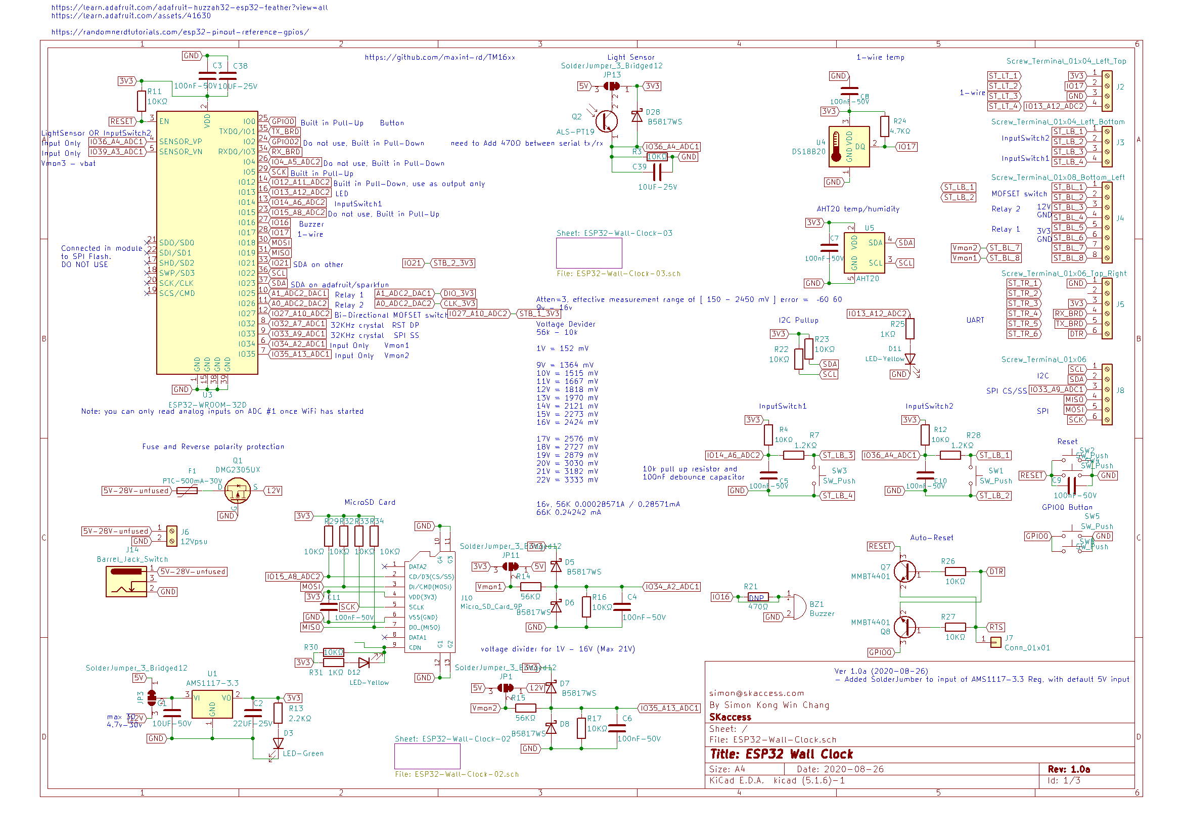Image resolution: width=1182 pixels, height=836 pixels.
Task: Click the "MicroSD Card" section heading
Action: coord(370,502)
